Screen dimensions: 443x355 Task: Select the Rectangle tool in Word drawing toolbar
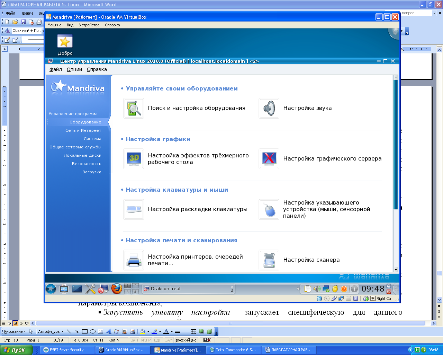click(x=84, y=331)
